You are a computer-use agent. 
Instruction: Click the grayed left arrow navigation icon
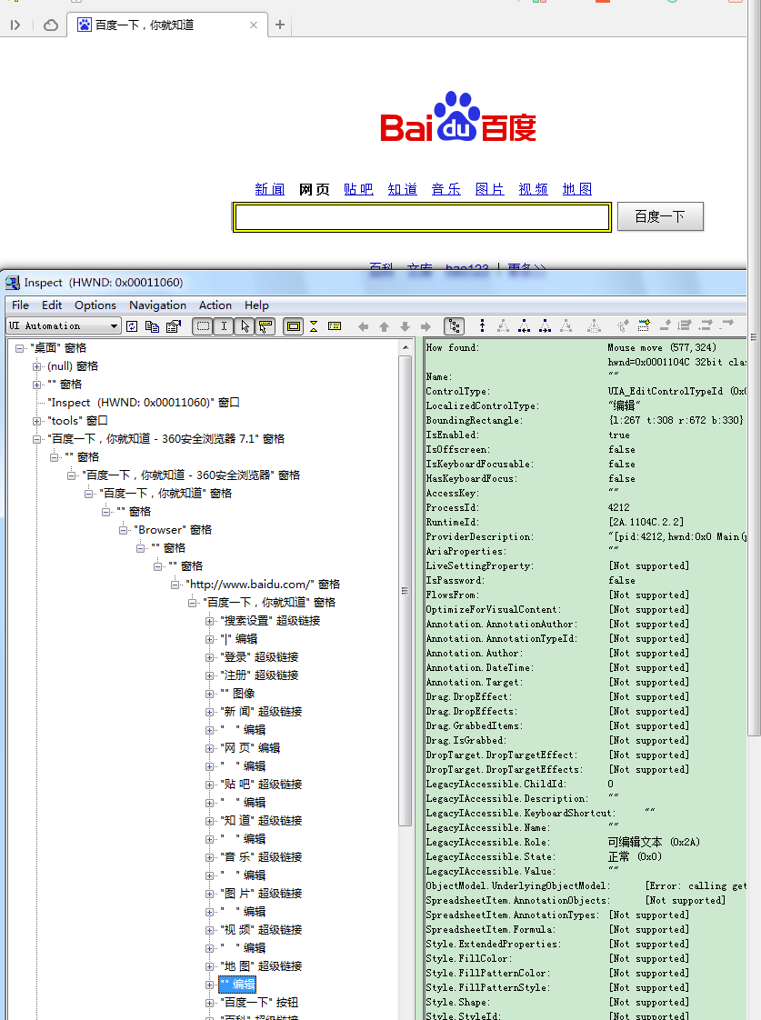click(x=364, y=326)
